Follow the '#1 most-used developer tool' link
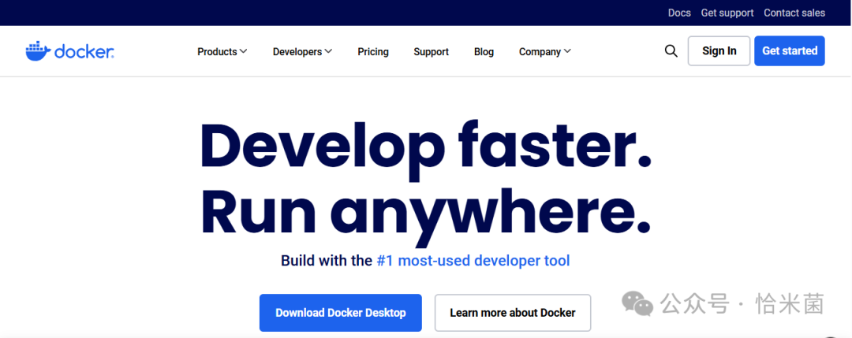 pyautogui.click(x=473, y=261)
